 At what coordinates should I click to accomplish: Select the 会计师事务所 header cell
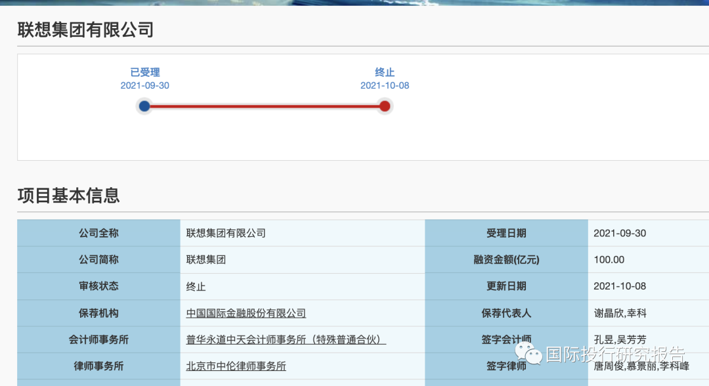pyautogui.click(x=98, y=339)
